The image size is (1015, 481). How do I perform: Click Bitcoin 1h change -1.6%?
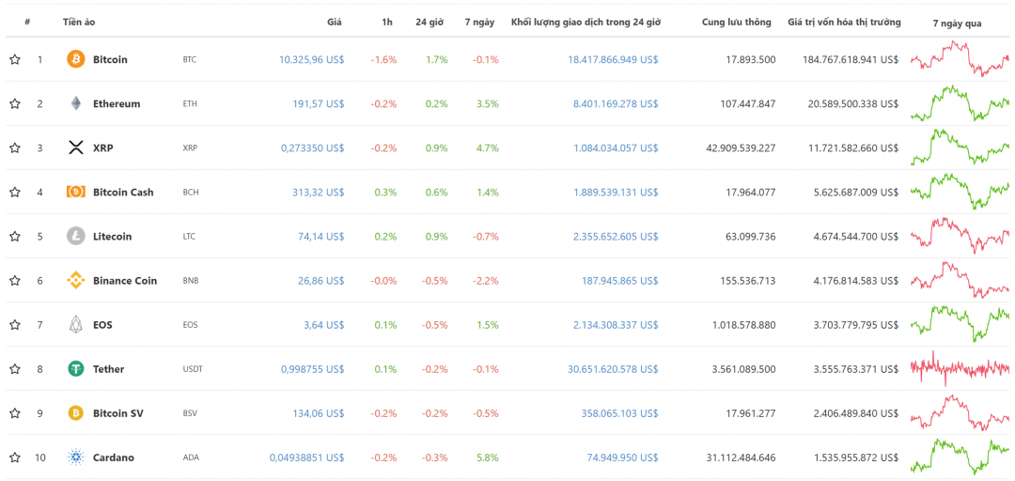pos(383,59)
